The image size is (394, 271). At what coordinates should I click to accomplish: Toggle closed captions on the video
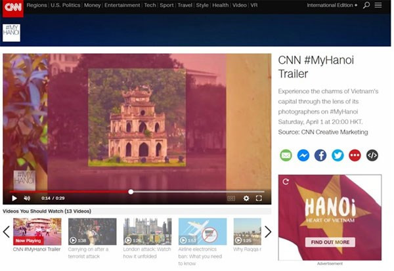tap(231, 198)
